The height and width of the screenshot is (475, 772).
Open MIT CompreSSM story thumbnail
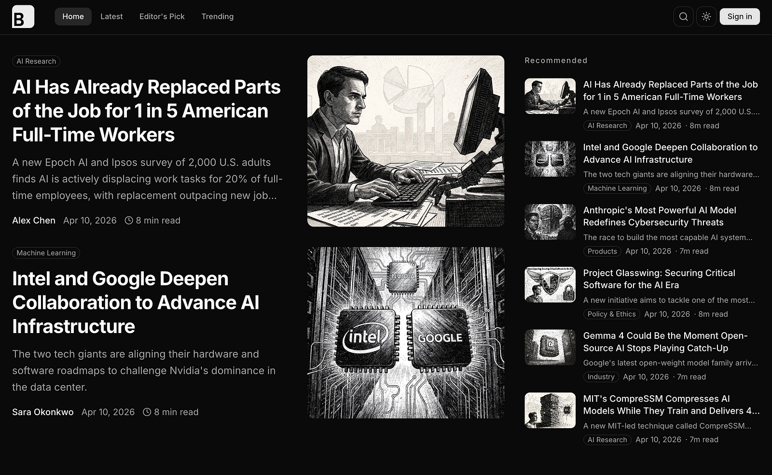tap(550, 410)
